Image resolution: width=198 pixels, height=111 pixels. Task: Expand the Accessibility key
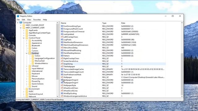tap(27, 40)
